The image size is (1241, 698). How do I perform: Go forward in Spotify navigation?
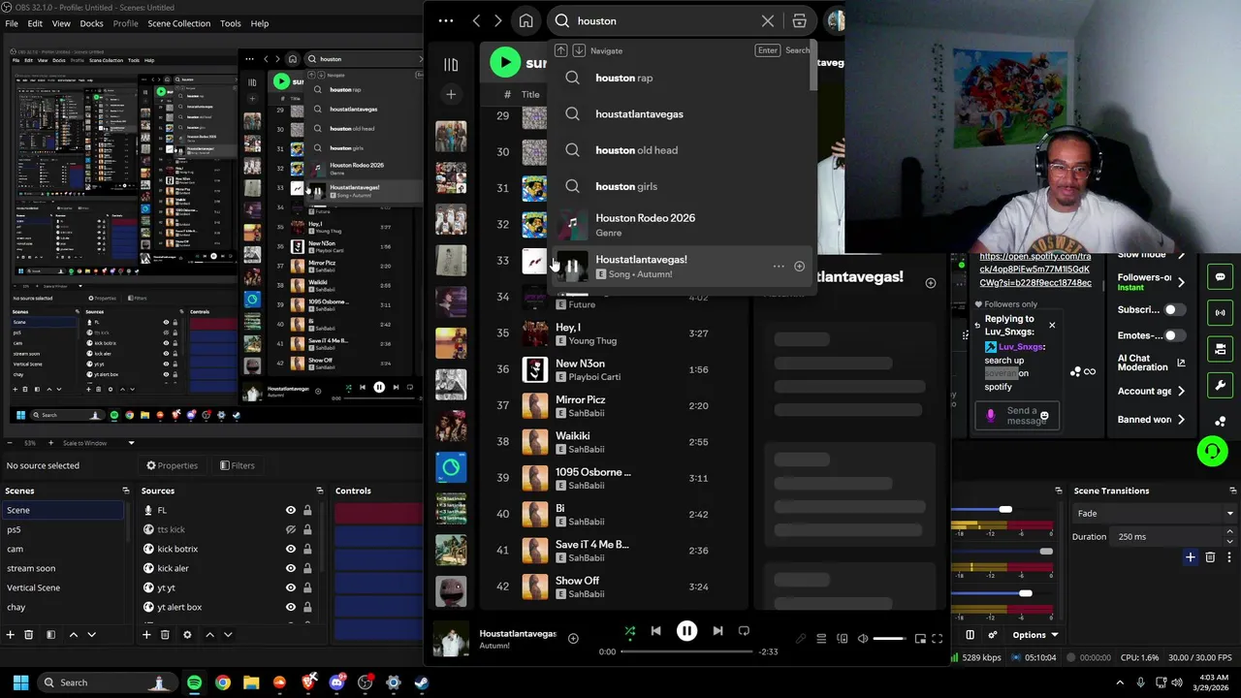coord(498,20)
